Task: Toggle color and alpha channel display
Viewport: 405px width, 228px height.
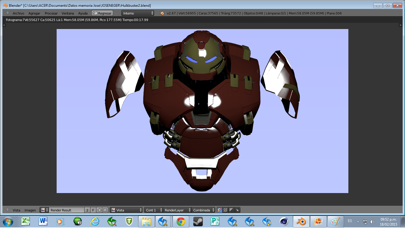Action: click(220, 210)
